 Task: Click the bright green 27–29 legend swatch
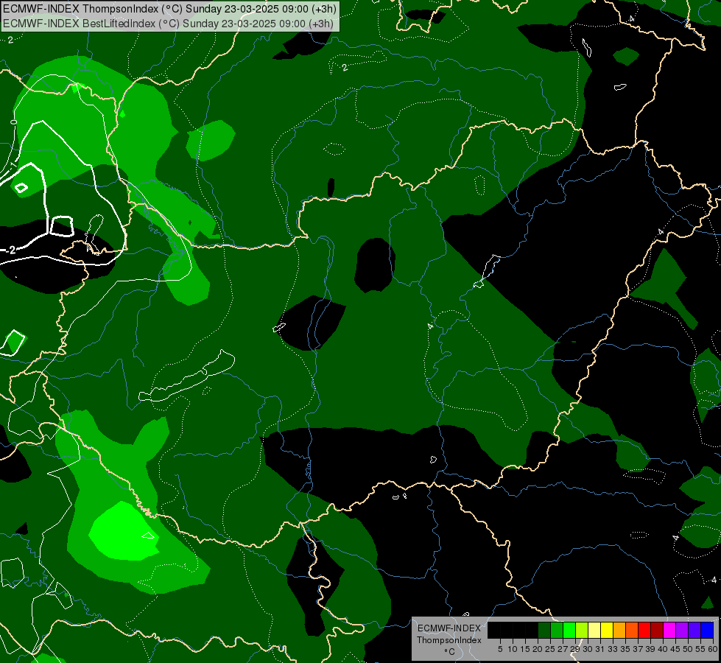[569, 630]
